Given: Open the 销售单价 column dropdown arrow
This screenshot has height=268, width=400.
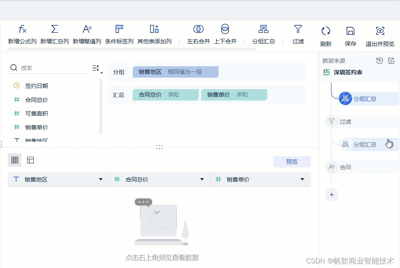Looking at the screenshot, I should point(302,179).
